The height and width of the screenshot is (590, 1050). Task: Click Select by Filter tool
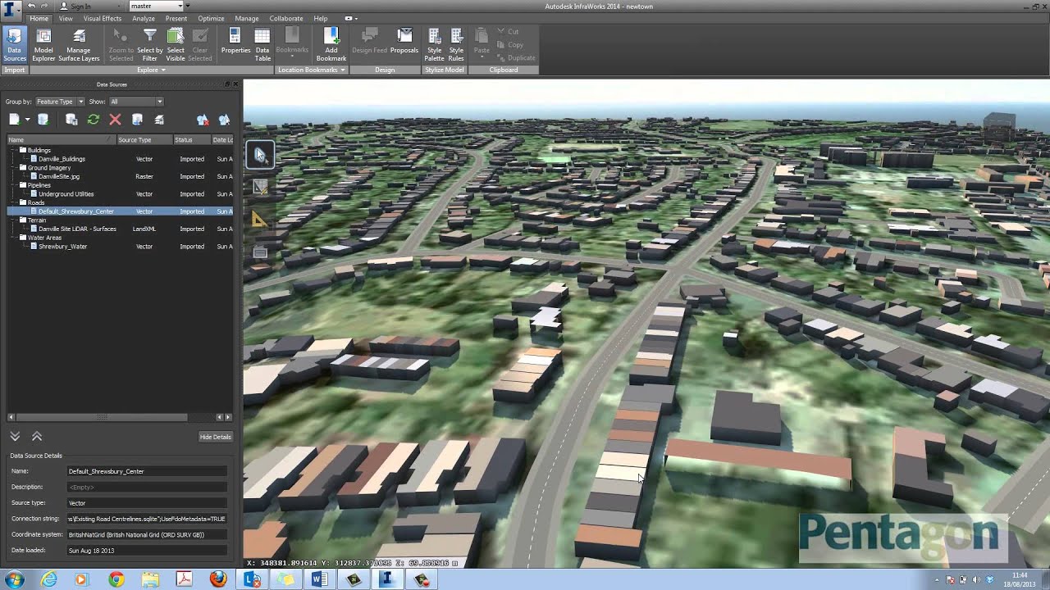(x=149, y=45)
